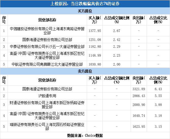Screen dimensions: 170x139
Task: Click percentage value 3.15
Action: (x=158, y=127)
